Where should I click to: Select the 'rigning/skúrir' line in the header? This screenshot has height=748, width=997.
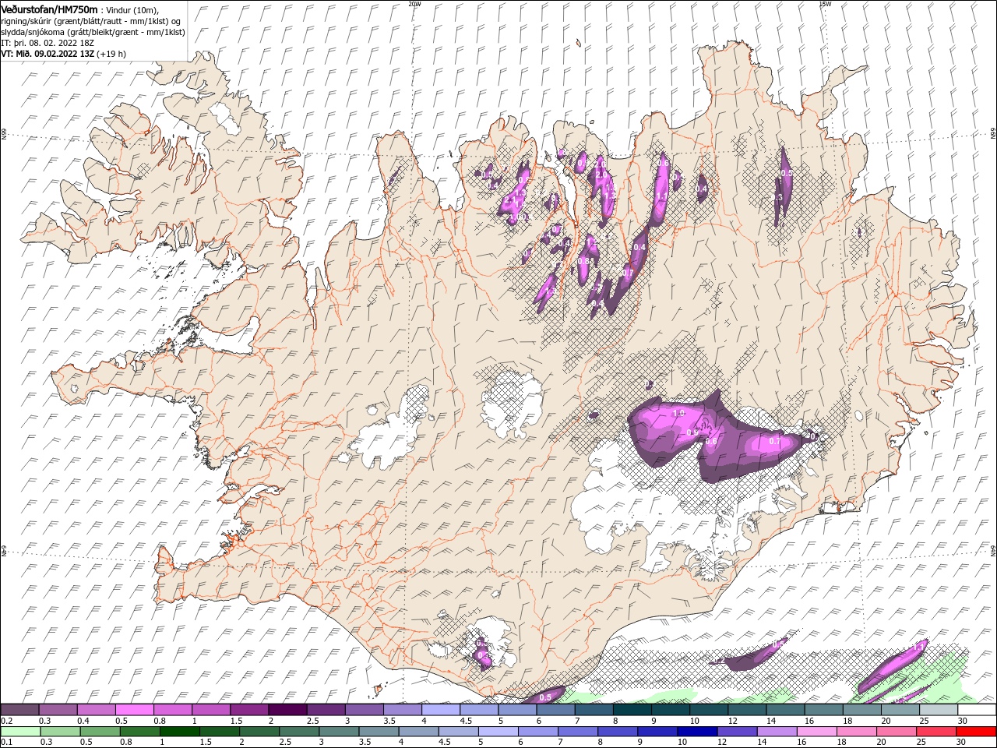tap(91, 21)
